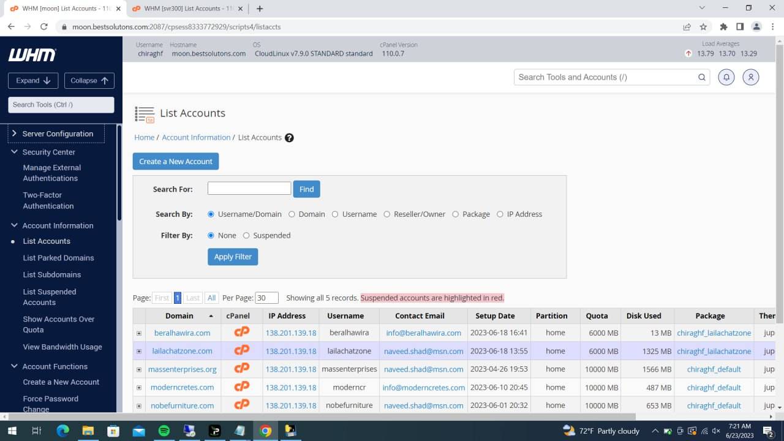The image size is (784, 441).
Task: Open the user profile icon menu
Action: click(x=750, y=77)
